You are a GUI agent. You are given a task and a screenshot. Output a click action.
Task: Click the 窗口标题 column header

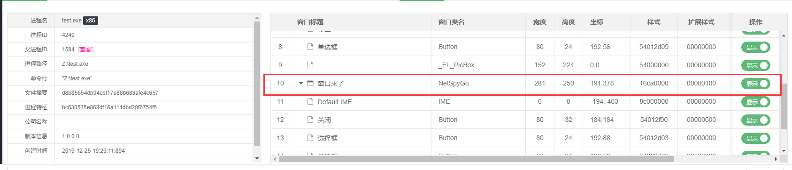310,22
